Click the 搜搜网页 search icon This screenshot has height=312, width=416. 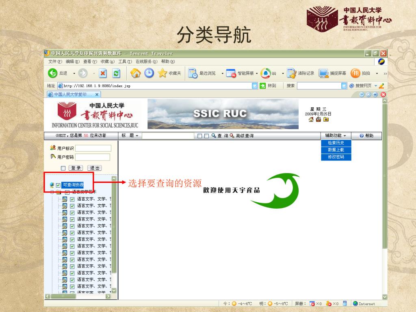coord(351,86)
